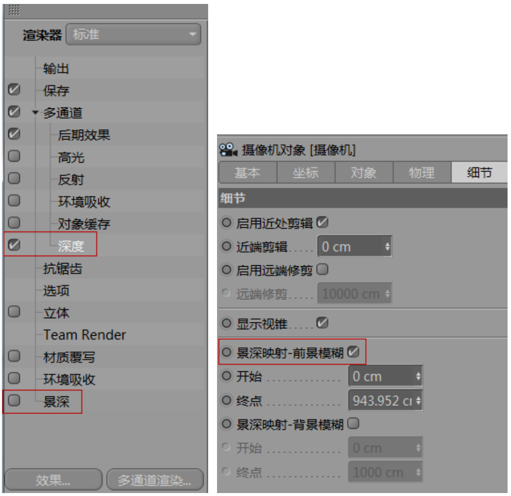Click the foreground 开始 stepper arrows
Screen dimensions: 511x496
click(x=418, y=376)
